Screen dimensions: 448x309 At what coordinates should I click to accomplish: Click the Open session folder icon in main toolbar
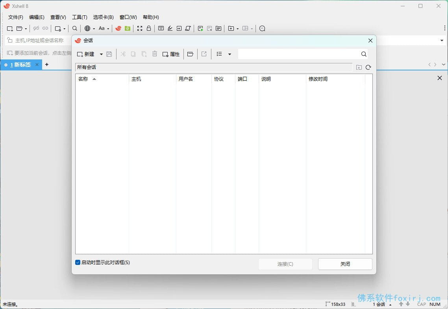[19, 28]
